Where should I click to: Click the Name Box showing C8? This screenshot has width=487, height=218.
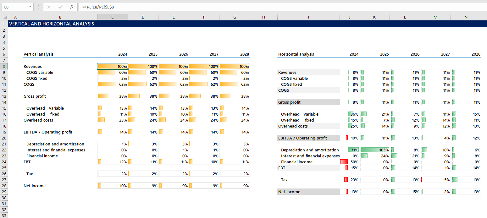pyautogui.click(x=15, y=7)
